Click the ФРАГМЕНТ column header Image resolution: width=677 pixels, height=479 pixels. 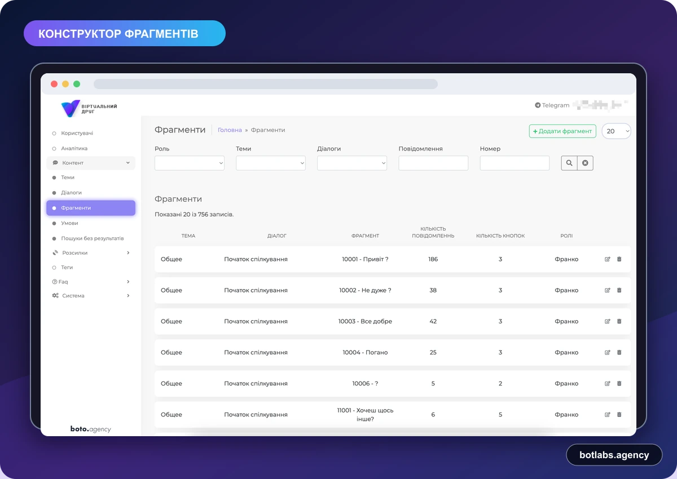tap(365, 236)
